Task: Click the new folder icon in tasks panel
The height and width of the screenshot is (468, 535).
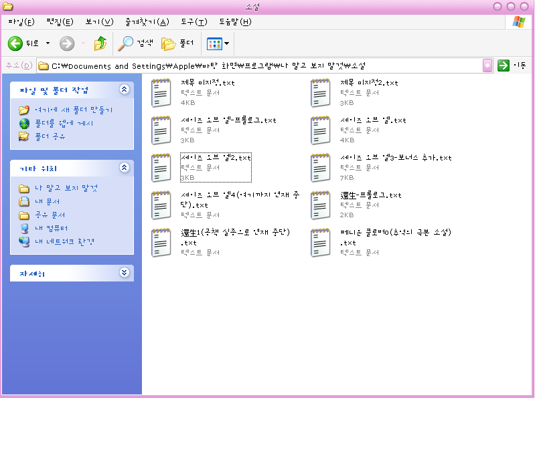Action: 24,110
